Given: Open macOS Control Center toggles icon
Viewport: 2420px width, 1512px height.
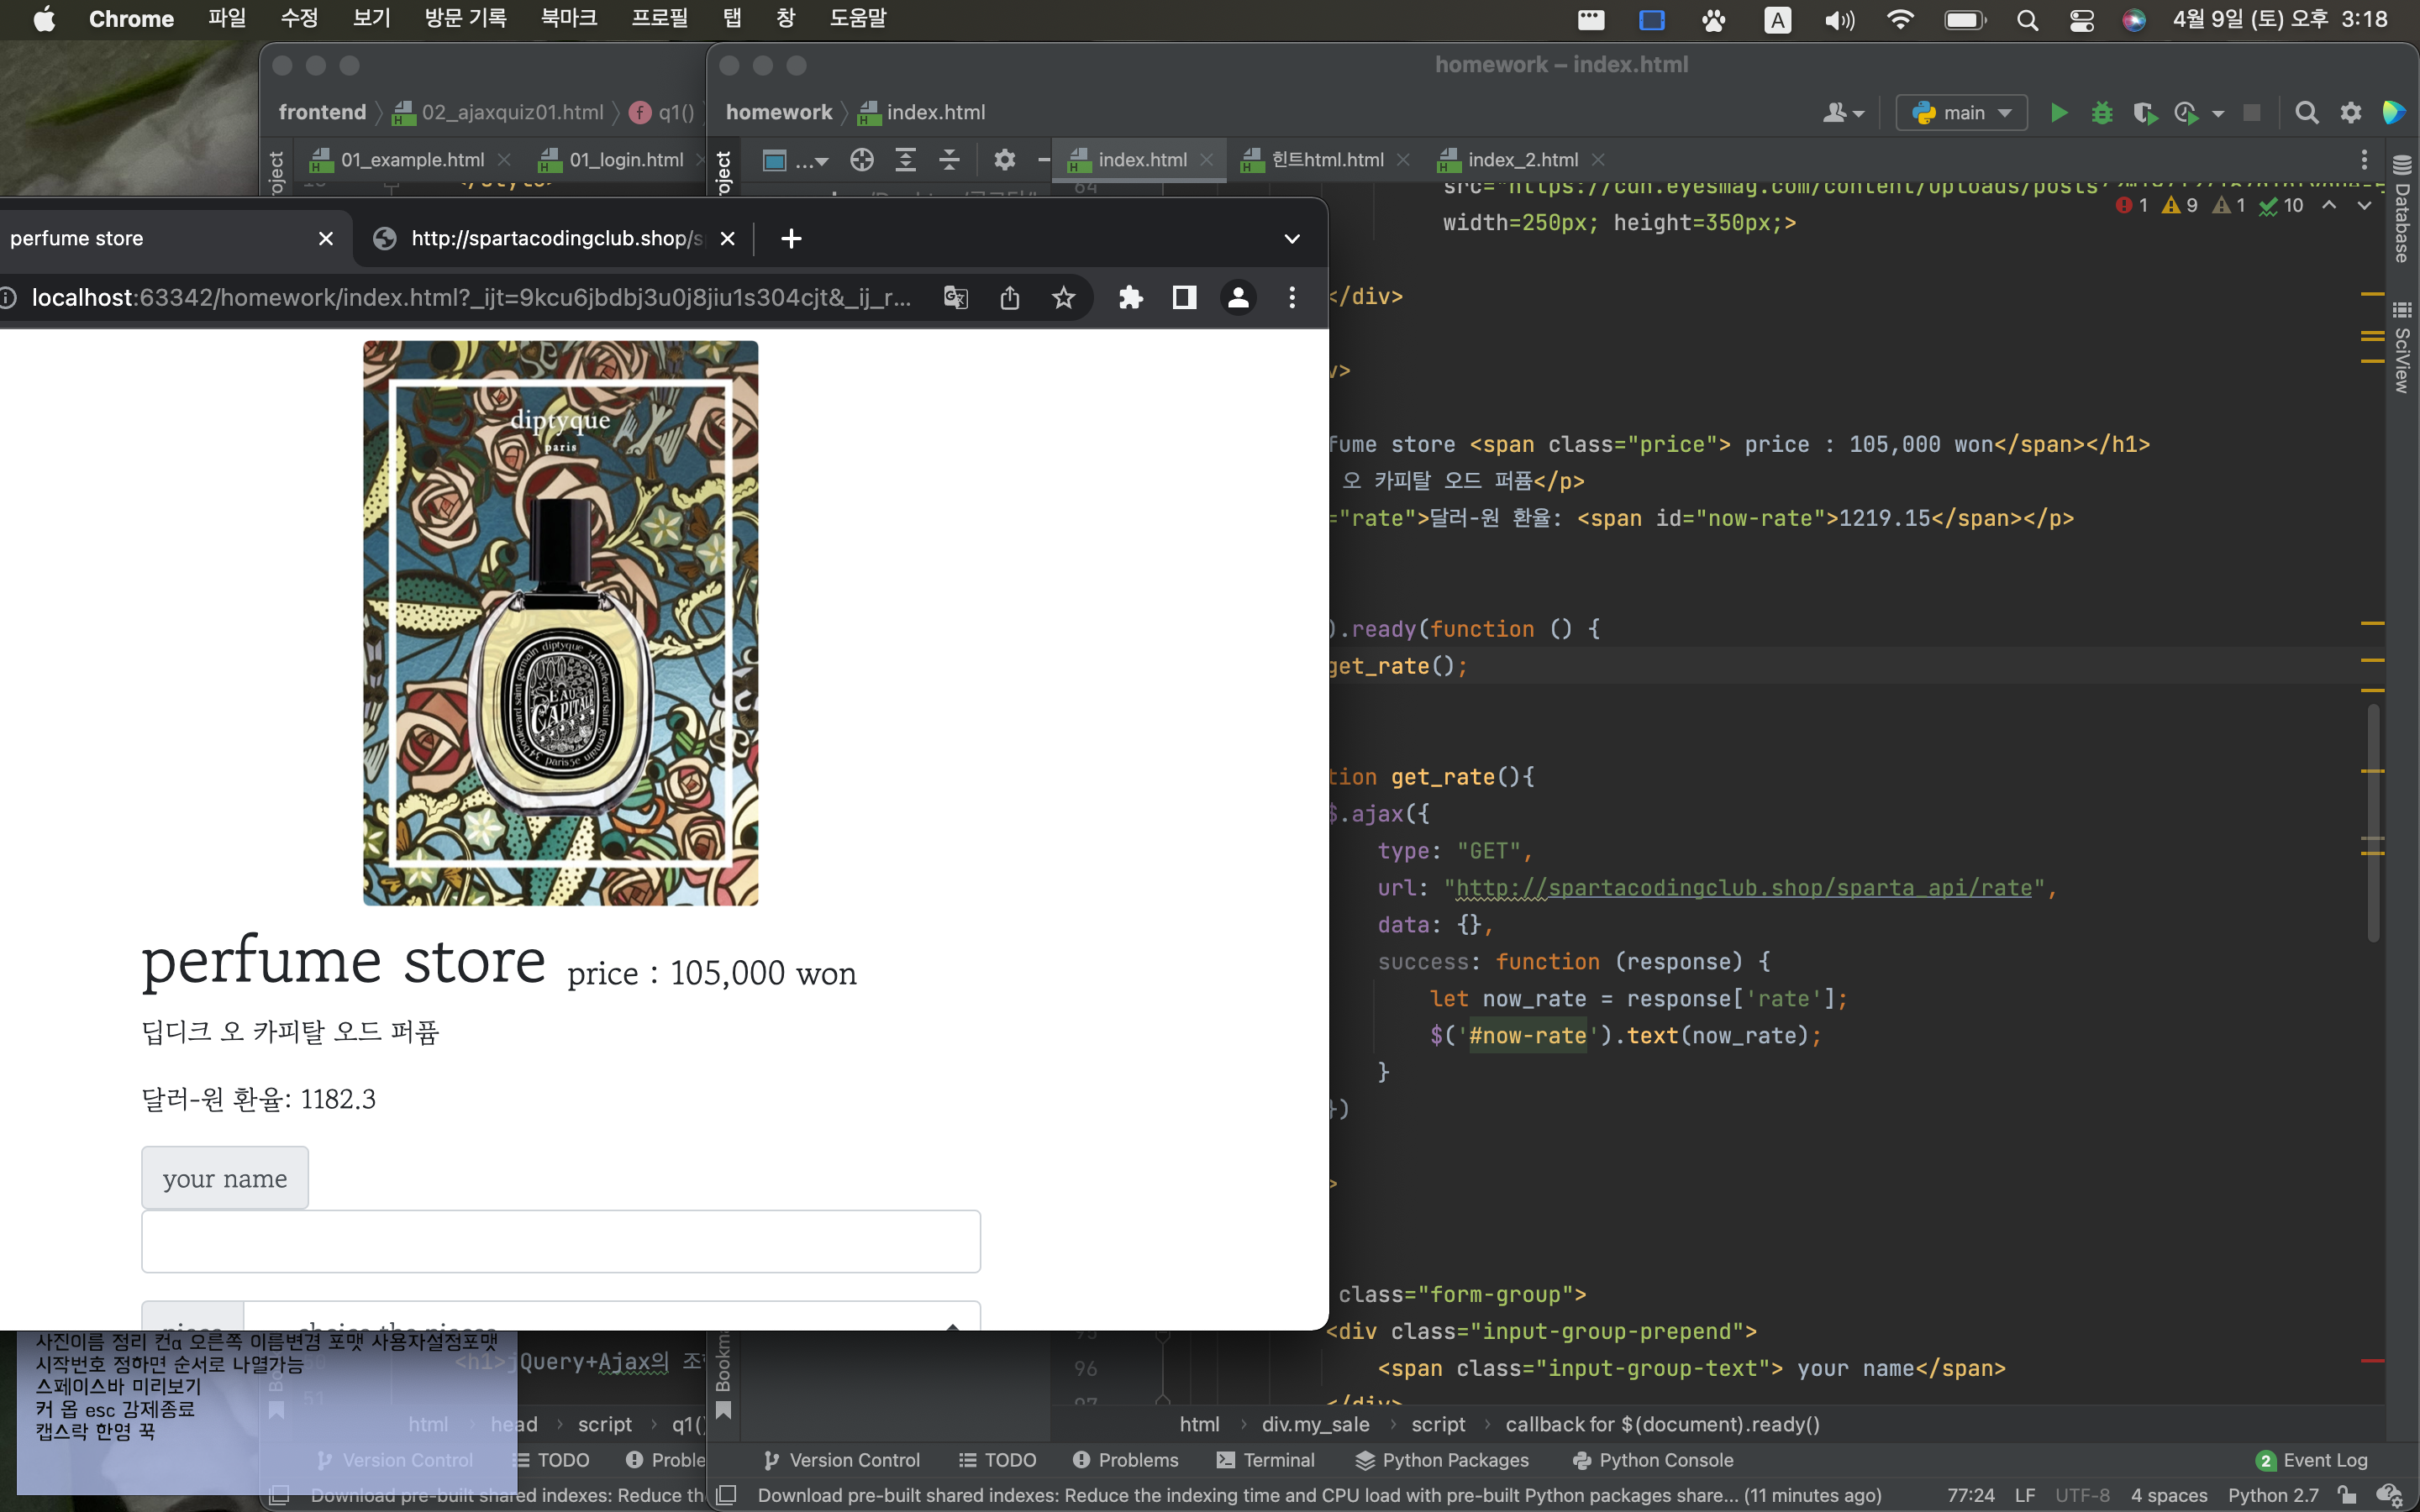Looking at the screenshot, I should pyautogui.click(x=2081, y=20).
